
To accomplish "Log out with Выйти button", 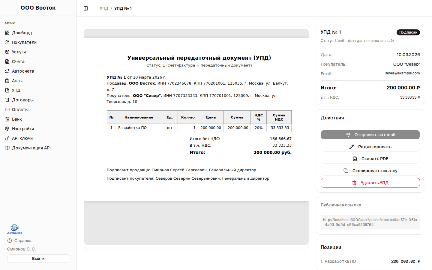I will pos(38,259).
